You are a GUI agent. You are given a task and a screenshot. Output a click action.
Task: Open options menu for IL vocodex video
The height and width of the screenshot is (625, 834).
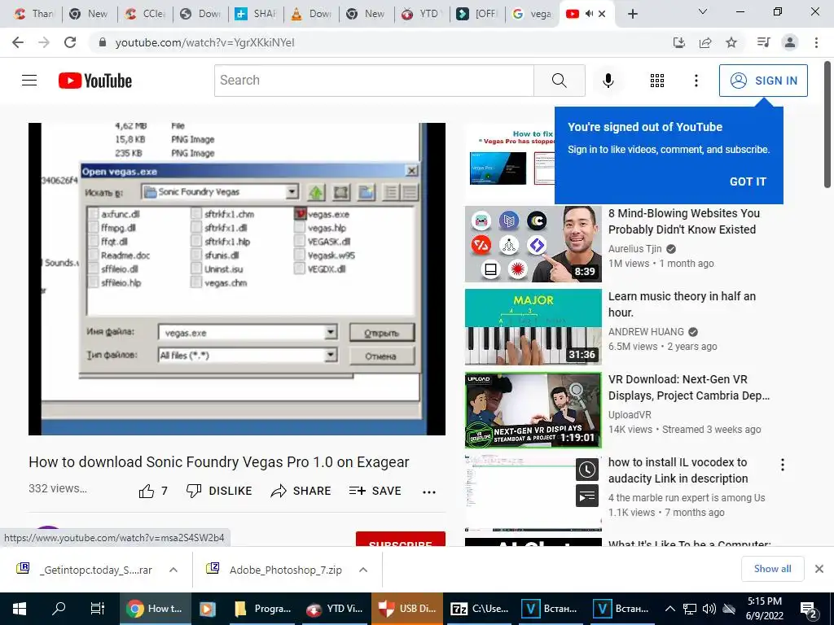pyautogui.click(x=782, y=465)
